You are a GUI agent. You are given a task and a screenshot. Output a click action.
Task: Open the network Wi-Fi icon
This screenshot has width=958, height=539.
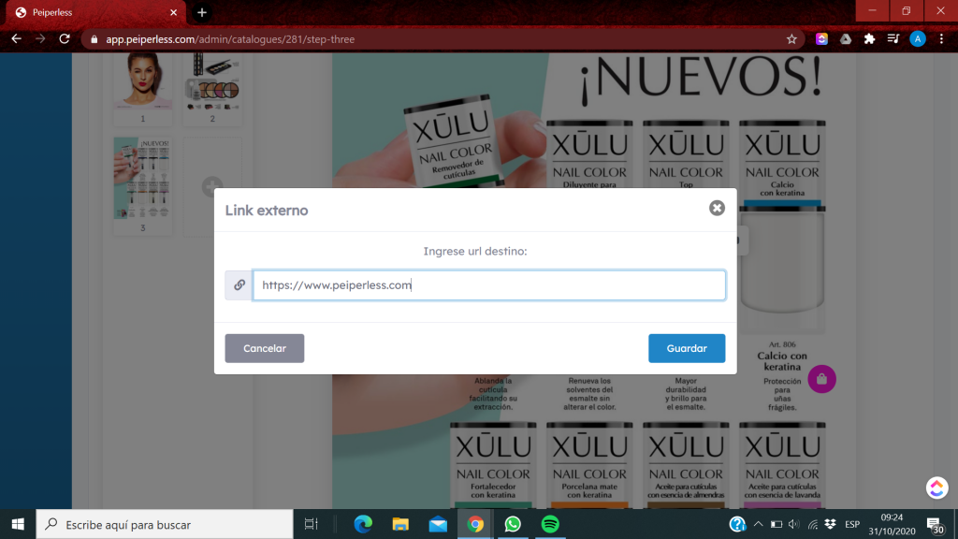coord(813,524)
